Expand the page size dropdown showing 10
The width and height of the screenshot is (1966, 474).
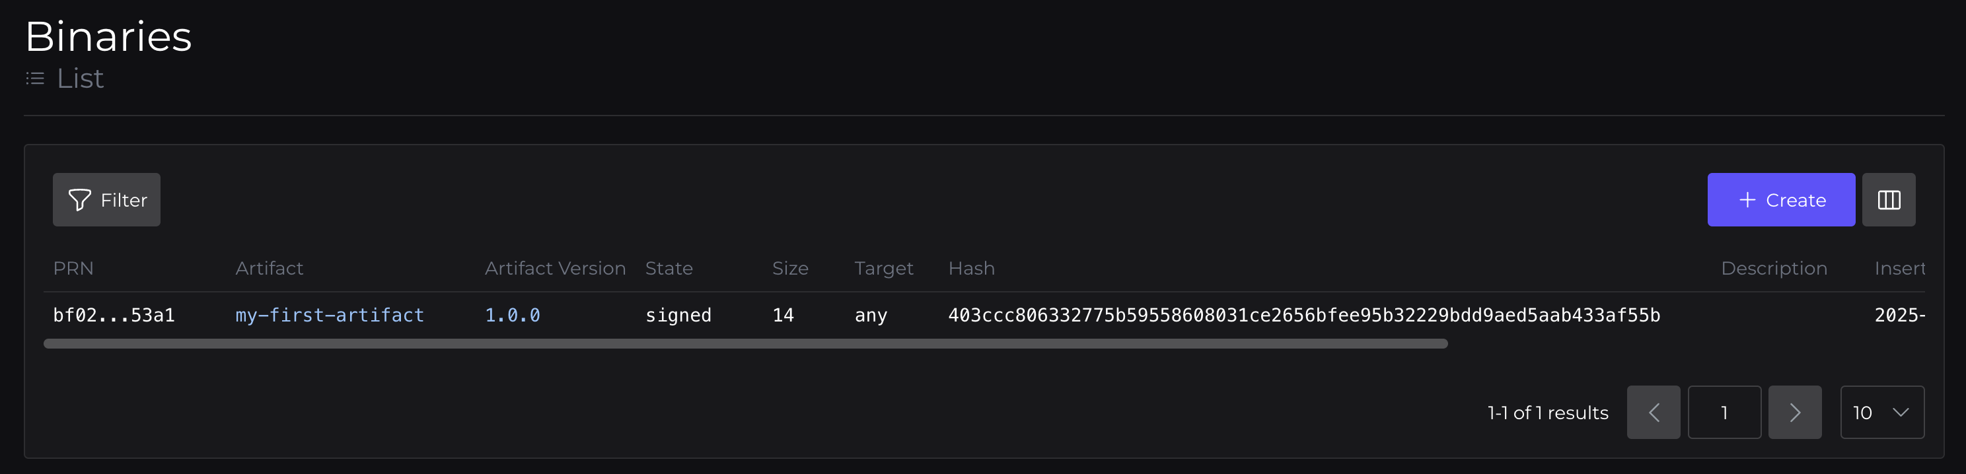tap(1881, 412)
